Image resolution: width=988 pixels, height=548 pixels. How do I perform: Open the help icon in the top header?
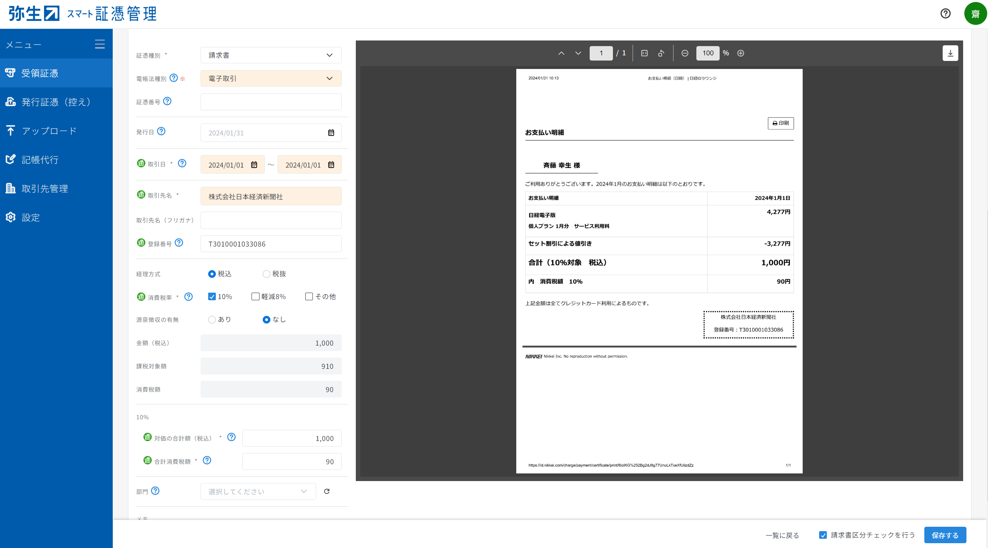(945, 14)
